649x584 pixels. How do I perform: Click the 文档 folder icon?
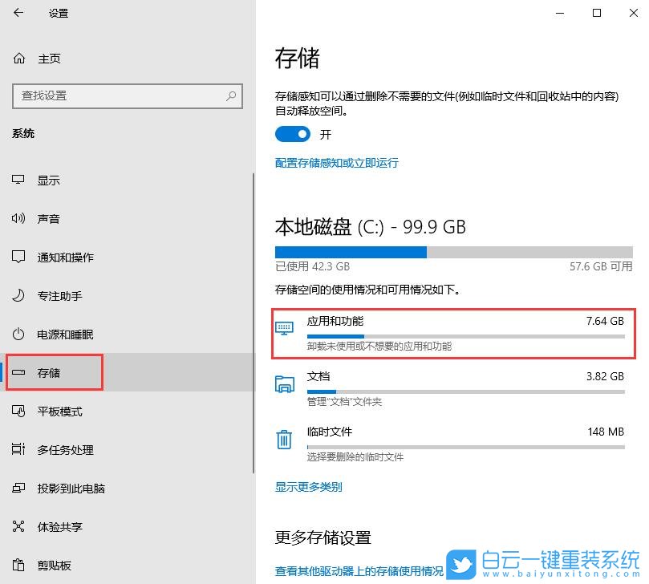(283, 383)
